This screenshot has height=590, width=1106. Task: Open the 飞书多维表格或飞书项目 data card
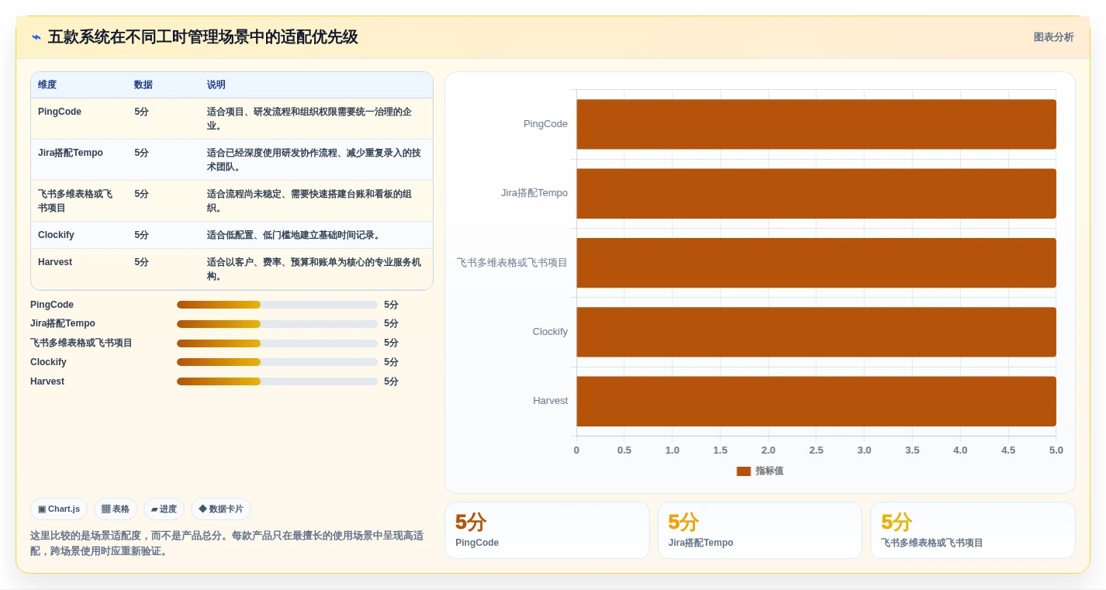point(973,530)
